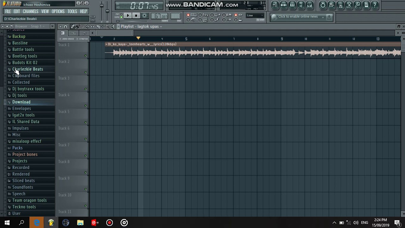Image resolution: width=405 pixels, height=228 pixels.
Task: Open audio editor scissors icon
Action: (x=349, y=5)
